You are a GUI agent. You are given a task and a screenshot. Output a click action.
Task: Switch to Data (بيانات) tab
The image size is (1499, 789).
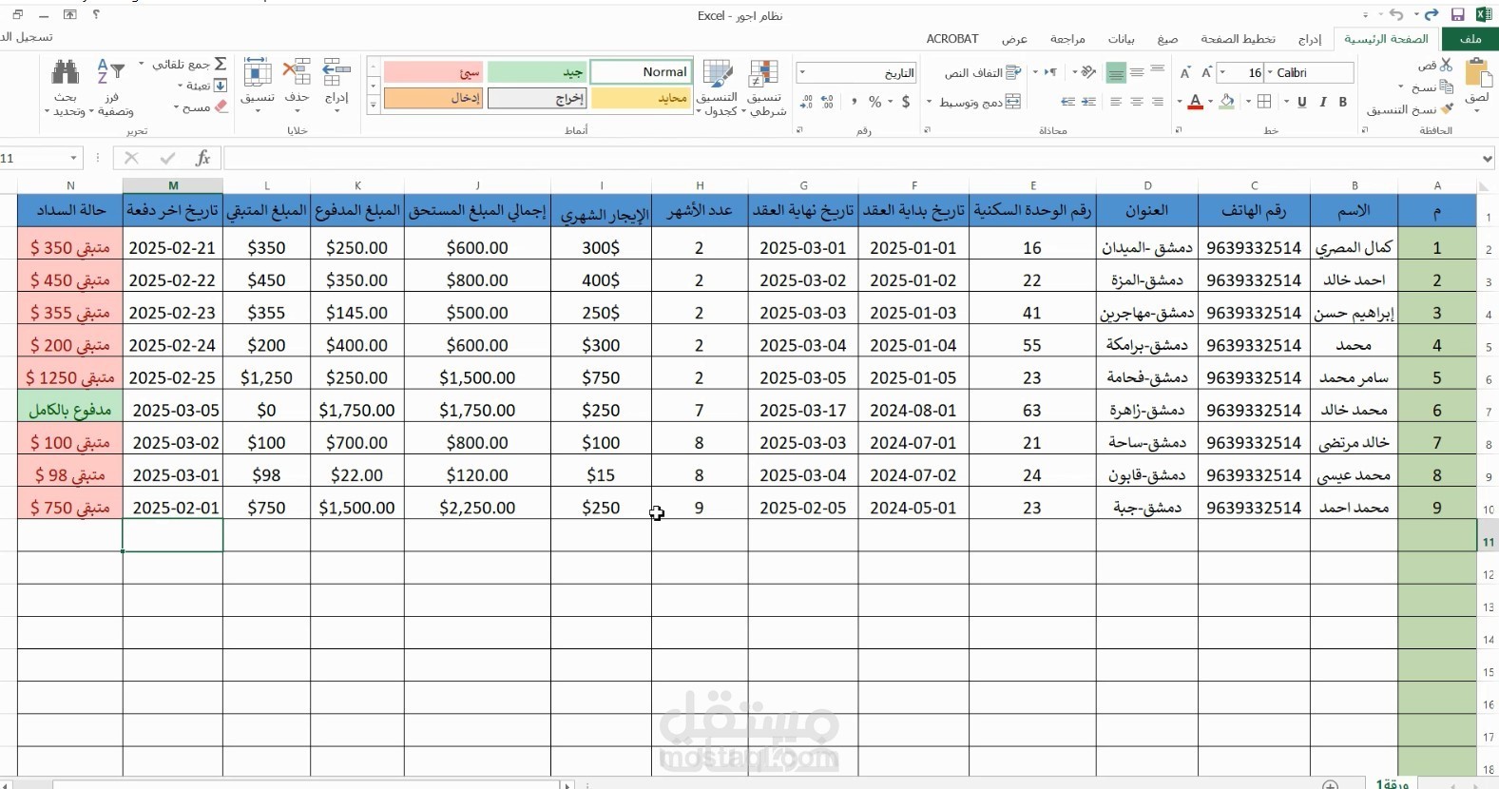(x=1121, y=39)
